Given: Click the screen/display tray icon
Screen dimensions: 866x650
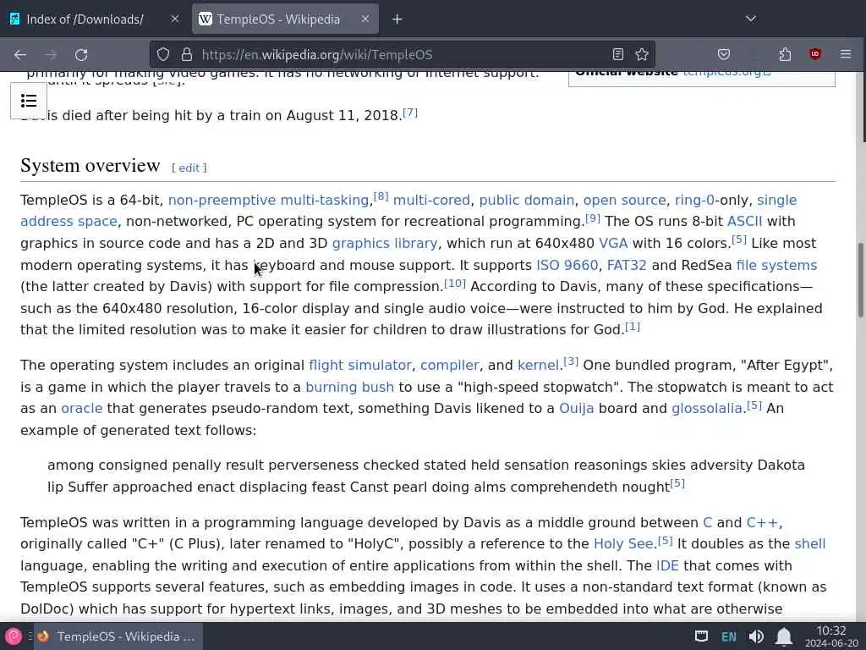Looking at the screenshot, I should pyautogui.click(x=701, y=636).
